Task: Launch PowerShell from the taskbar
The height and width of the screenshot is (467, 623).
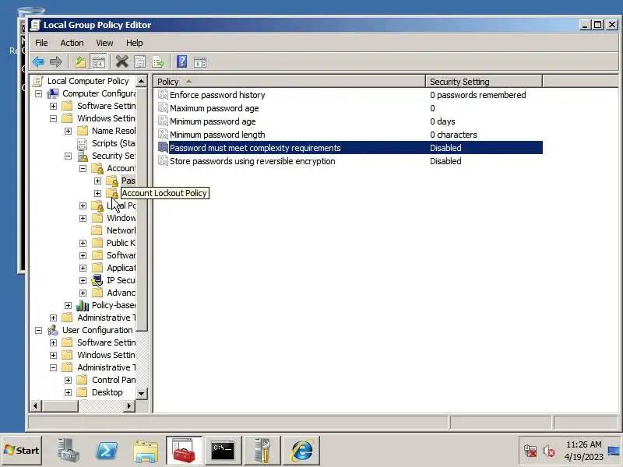Action: pyautogui.click(x=107, y=451)
